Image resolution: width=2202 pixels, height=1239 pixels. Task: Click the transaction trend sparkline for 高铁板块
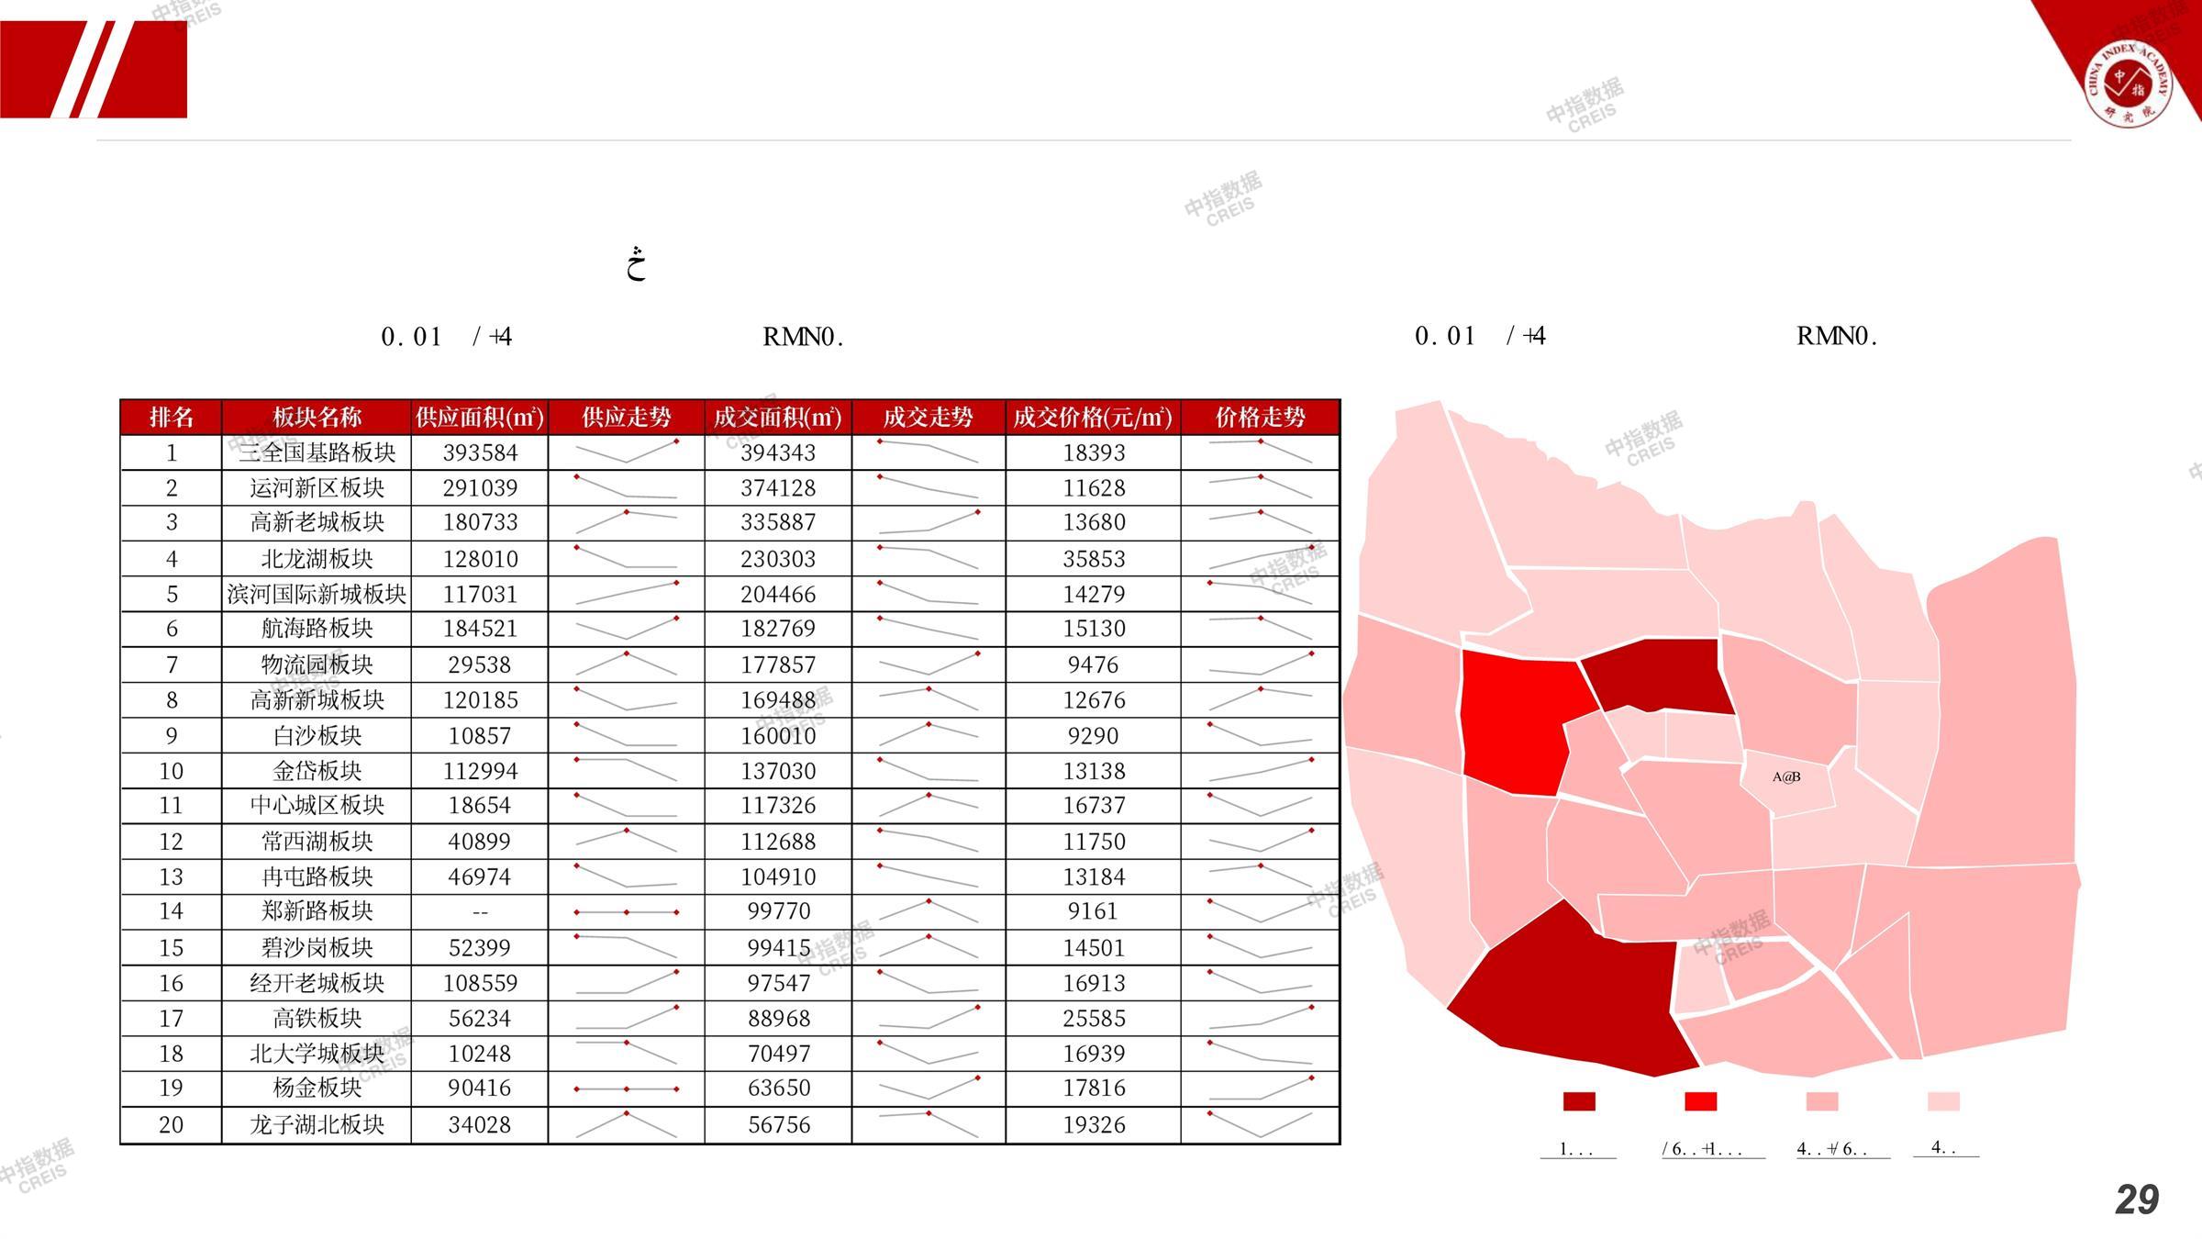(x=929, y=1018)
